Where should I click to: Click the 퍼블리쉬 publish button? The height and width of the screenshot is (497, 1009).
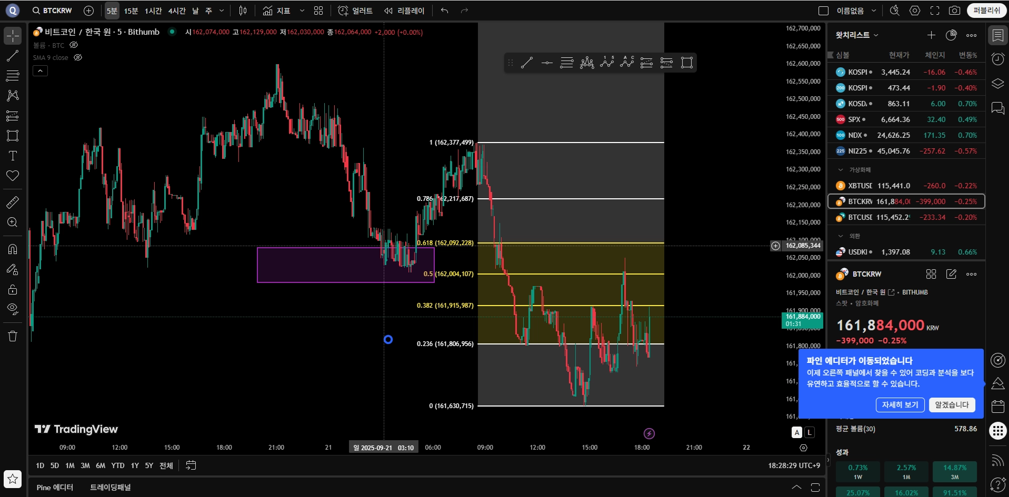pos(987,11)
